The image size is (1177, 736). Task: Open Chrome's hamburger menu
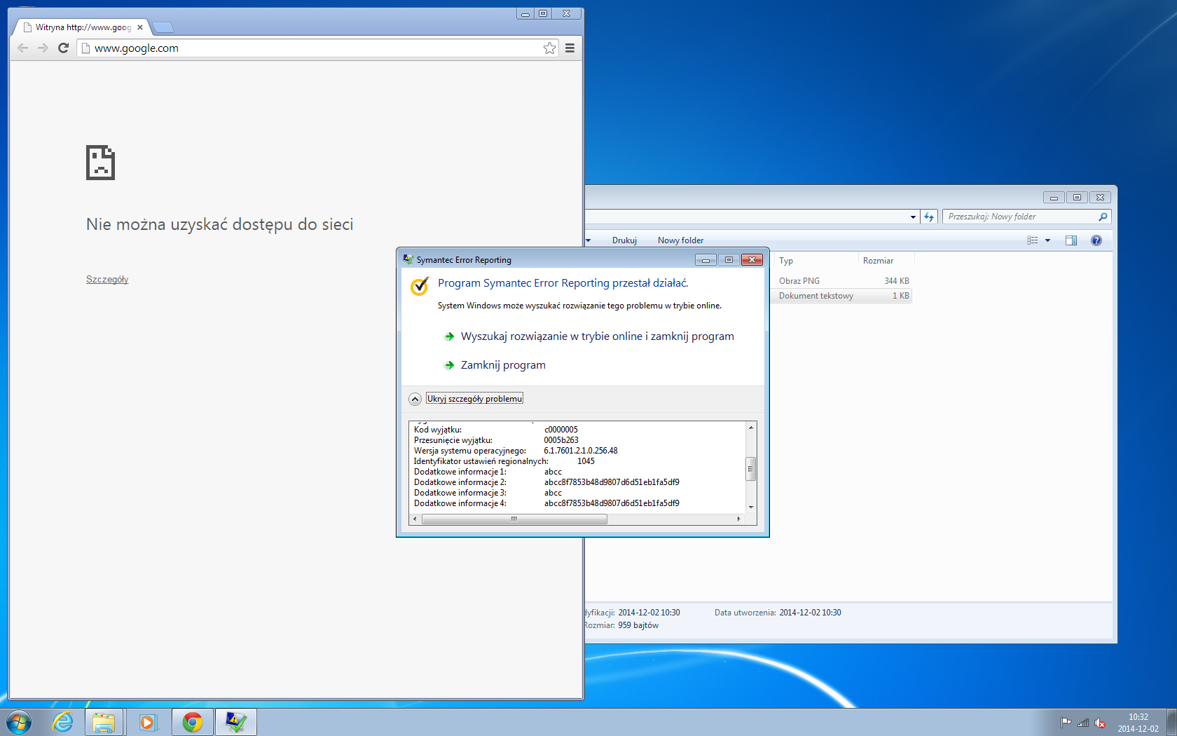570,48
